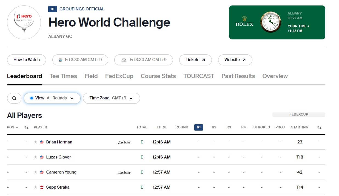The image size is (339, 196).
Task: Click Titleist logo in Brian Harman row
Action: [124, 142]
